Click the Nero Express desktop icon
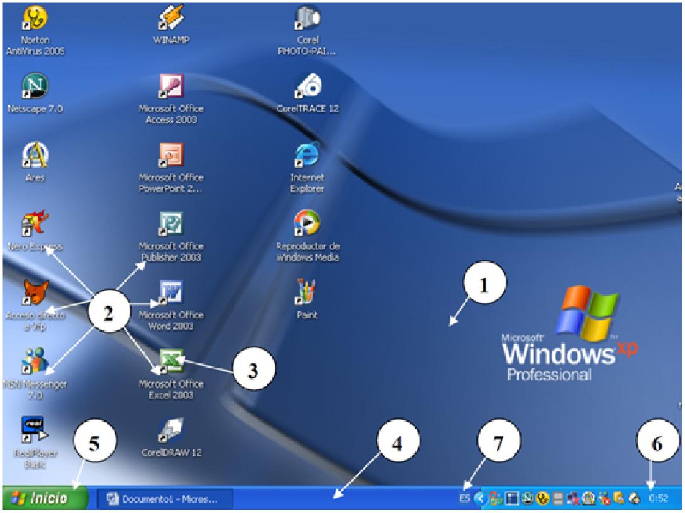The image size is (685, 513). [x=35, y=231]
